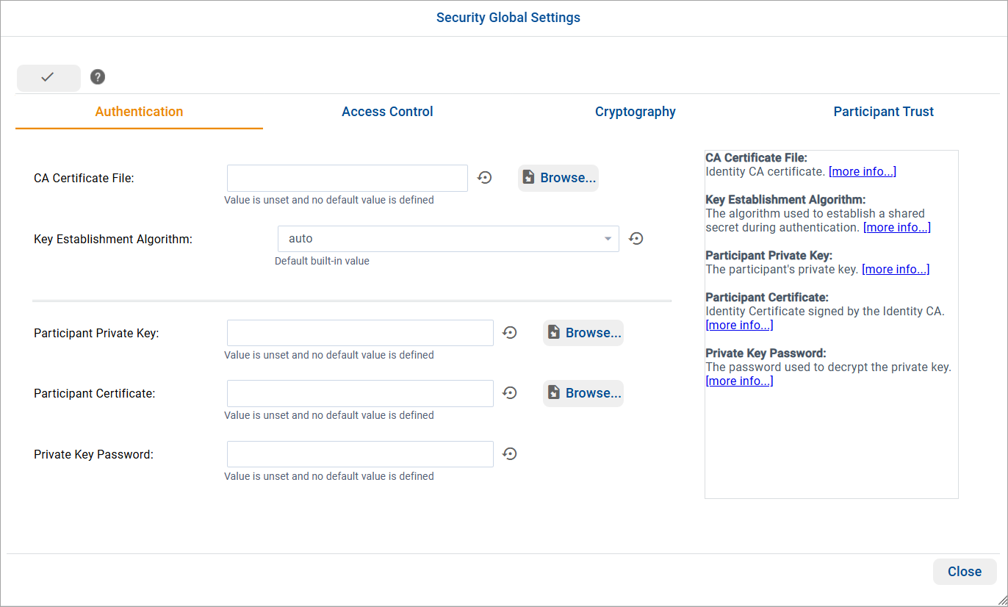Screen dimensions: 1008x607
Task: Click inside the Private Key Password field
Action: point(359,453)
